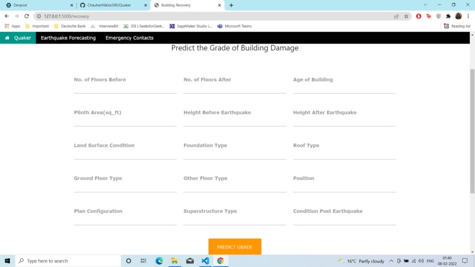Open the notification center icon
Image resolution: width=475 pixels, height=267 pixels.
pos(465,261)
